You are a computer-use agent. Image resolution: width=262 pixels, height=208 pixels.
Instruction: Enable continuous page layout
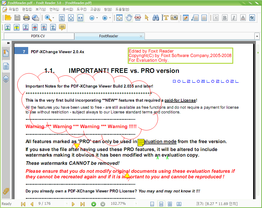click(161, 204)
